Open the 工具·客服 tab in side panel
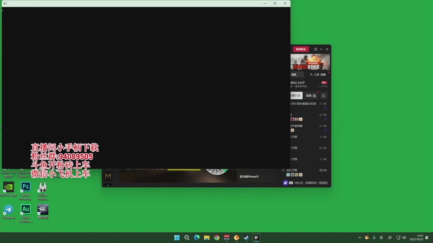The width and height of the screenshot is (433, 243). (x=318, y=75)
